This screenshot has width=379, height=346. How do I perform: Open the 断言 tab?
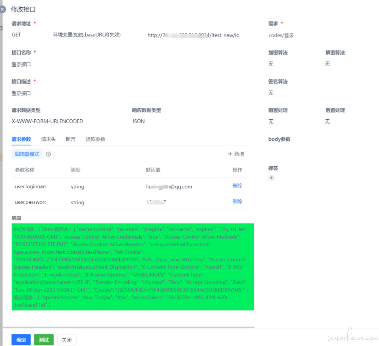click(71, 139)
